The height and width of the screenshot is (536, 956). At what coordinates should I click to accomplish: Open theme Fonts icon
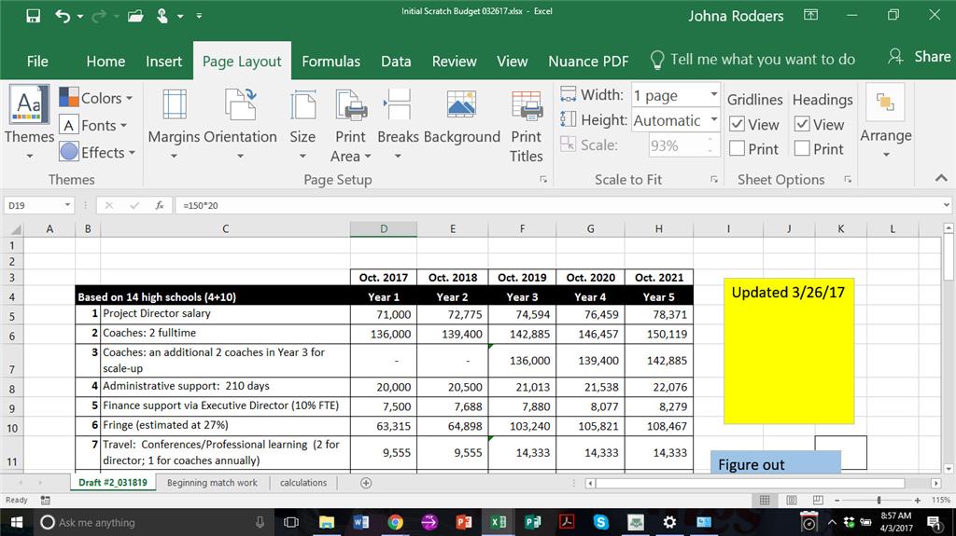[69, 125]
